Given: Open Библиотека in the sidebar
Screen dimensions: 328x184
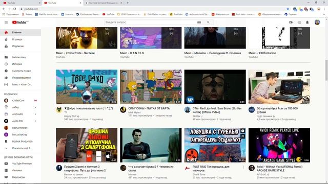Looking at the screenshot, I should (x=20, y=57).
